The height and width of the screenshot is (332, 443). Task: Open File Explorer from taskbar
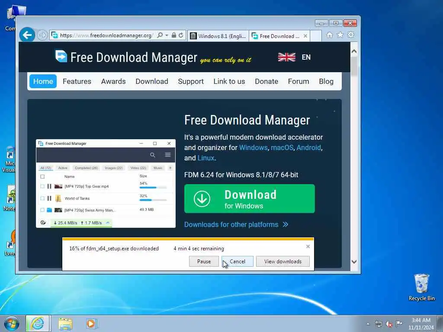coord(65,324)
